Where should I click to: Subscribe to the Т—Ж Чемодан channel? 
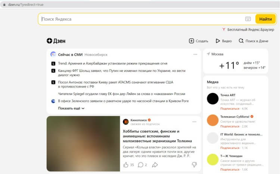click(230, 170)
